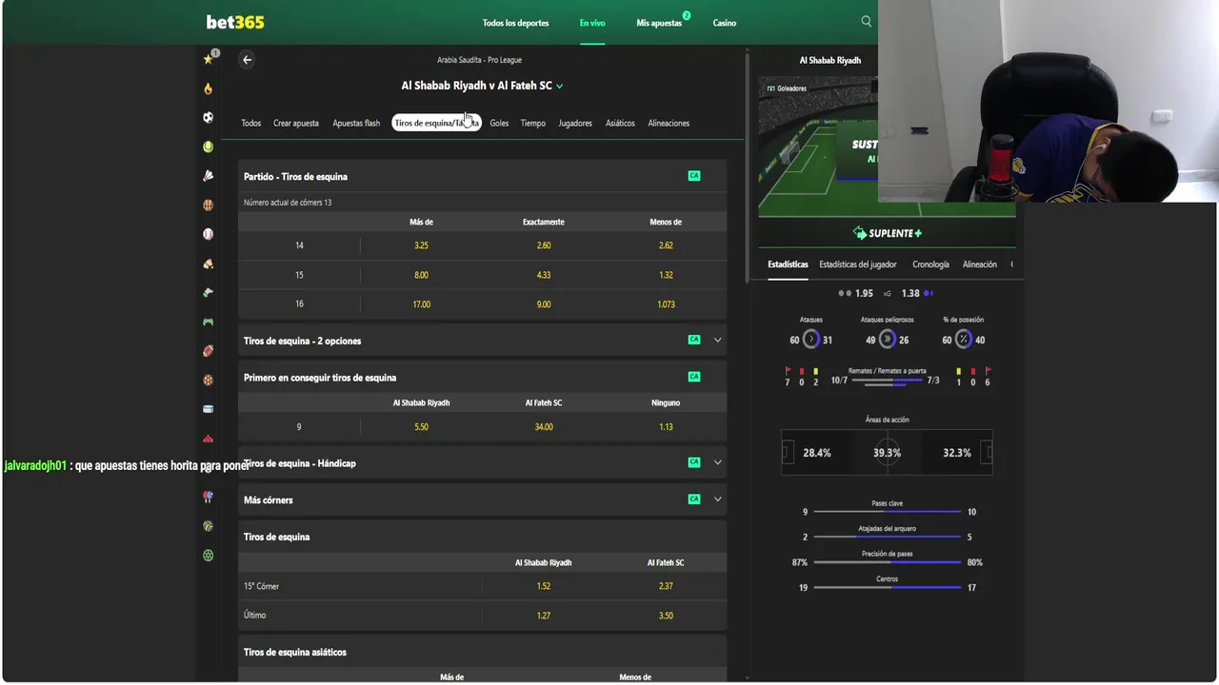Switch to the Todos market tab
This screenshot has width=1219, height=685.
click(251, 123)
